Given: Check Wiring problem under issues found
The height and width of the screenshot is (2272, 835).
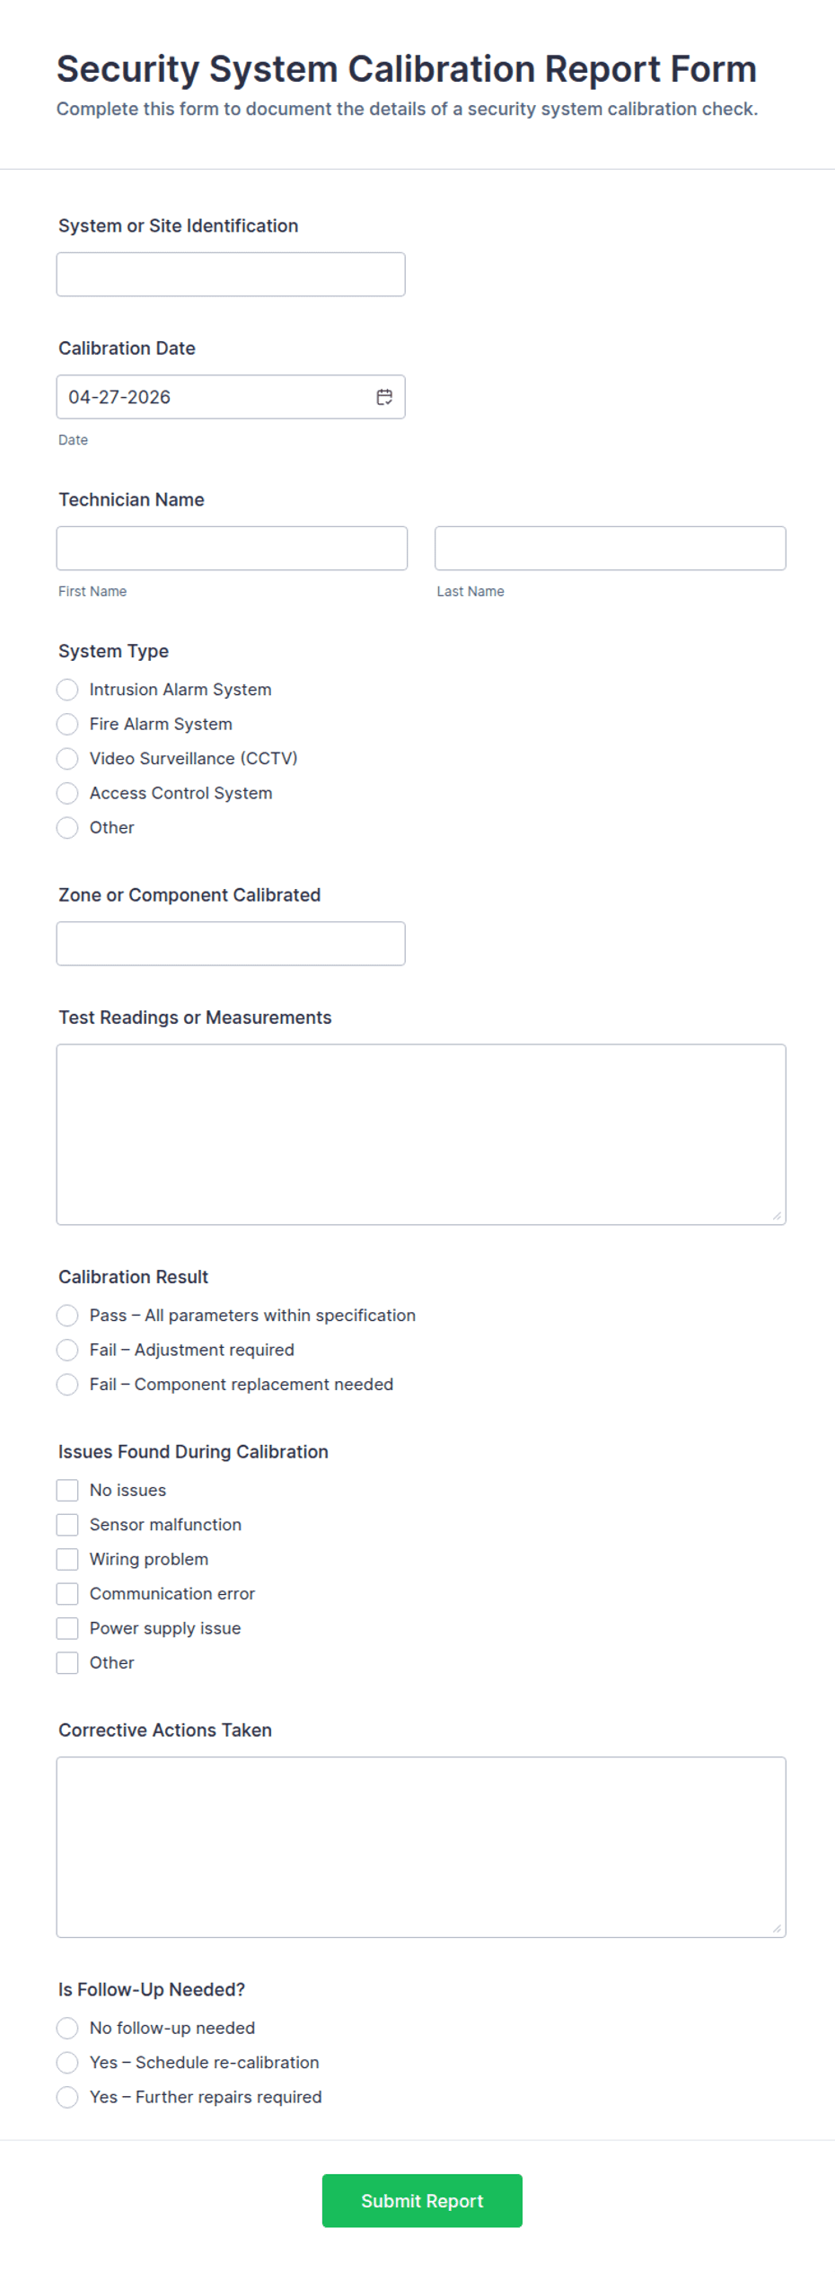Looking at the screenshot, I should [67, 1559].
